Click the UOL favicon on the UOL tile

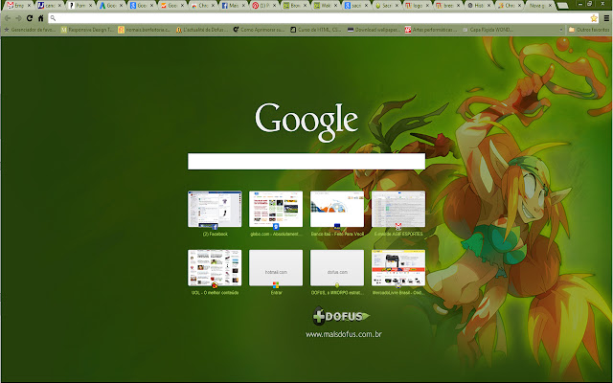(x=215, y=285)
